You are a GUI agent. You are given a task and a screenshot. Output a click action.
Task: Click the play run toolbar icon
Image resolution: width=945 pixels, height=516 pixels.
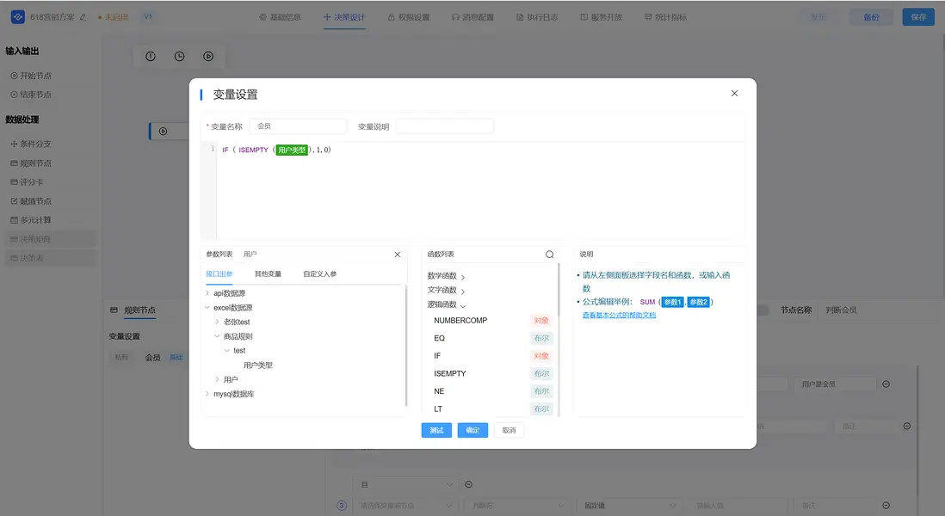[x=208, y=56]
